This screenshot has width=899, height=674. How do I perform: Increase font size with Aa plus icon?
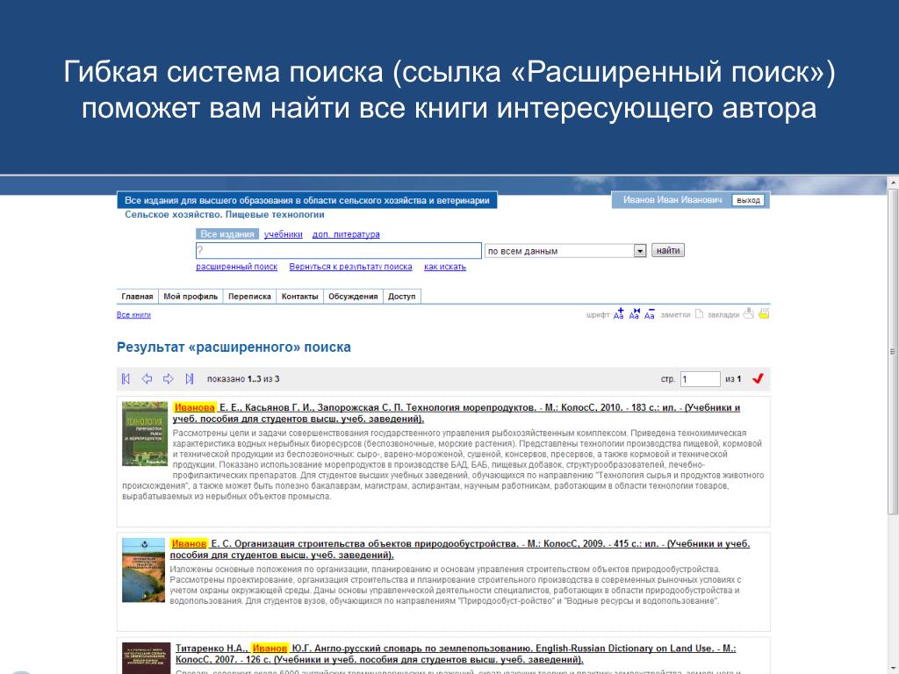(x=618, y=313)
